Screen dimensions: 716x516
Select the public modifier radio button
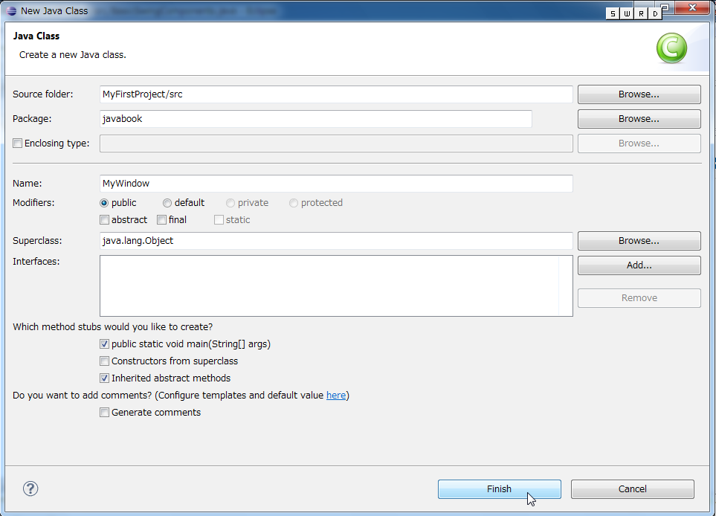(104, 203)
